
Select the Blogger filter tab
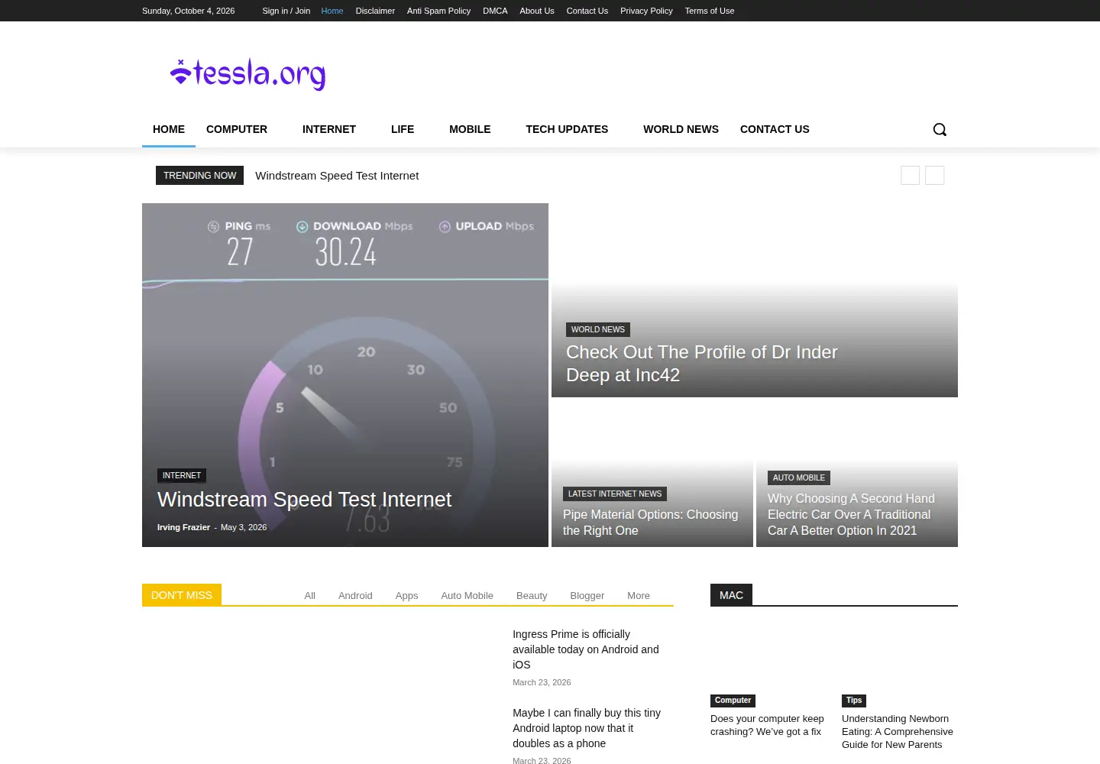[587, 596]
